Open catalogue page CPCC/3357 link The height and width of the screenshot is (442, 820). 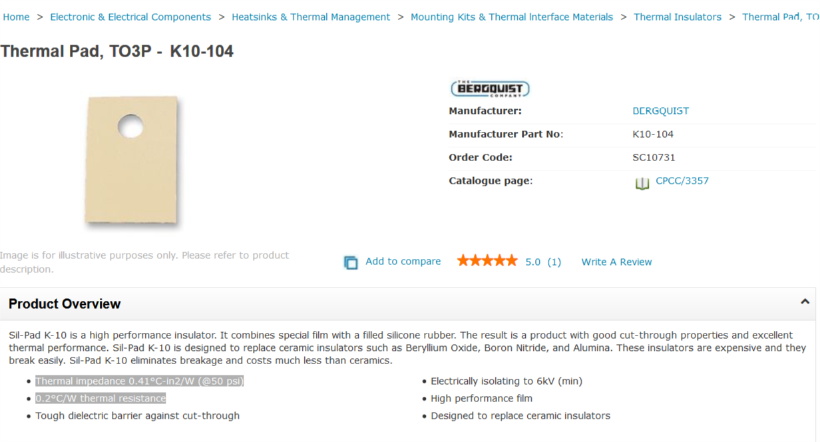[682, 180]
